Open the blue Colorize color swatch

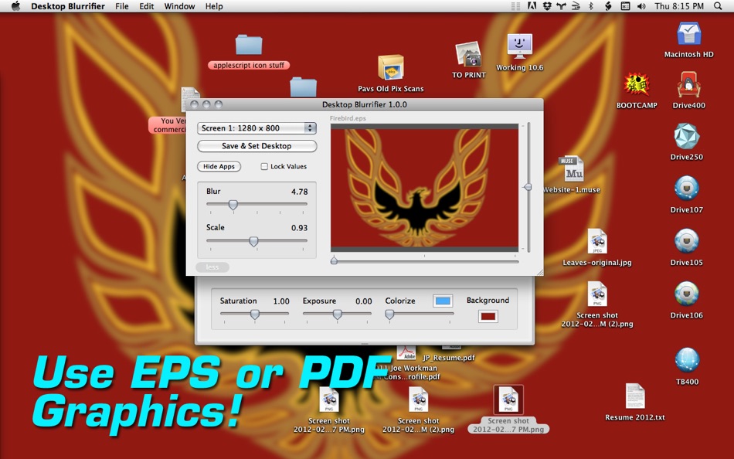tap(443, 301)
